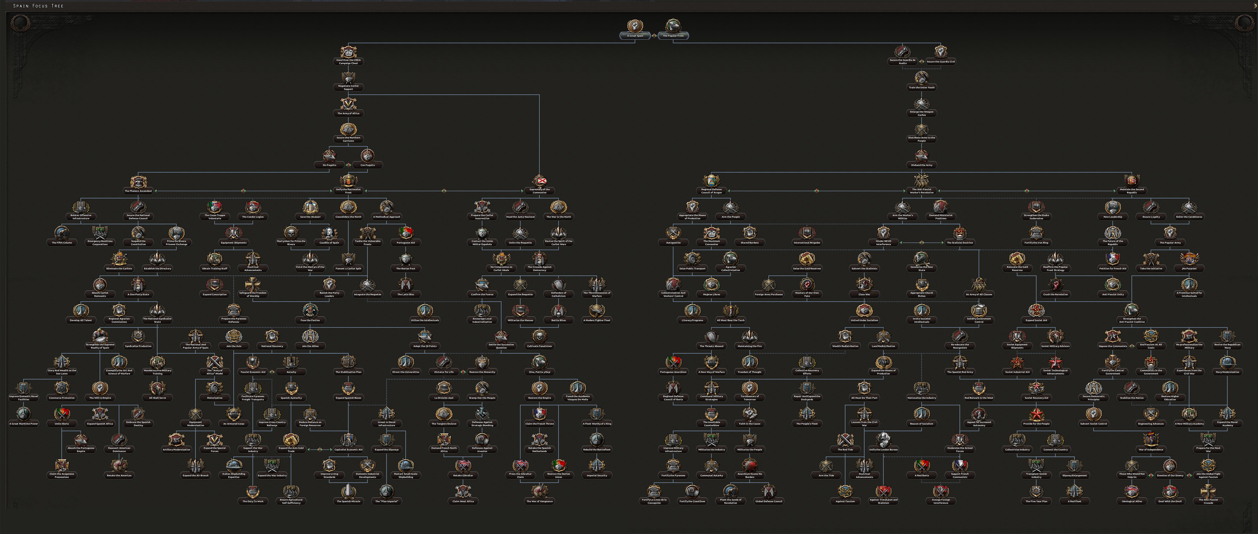Select the Disband the Army focus icon

pyautogui.click(x=922, y=156)
